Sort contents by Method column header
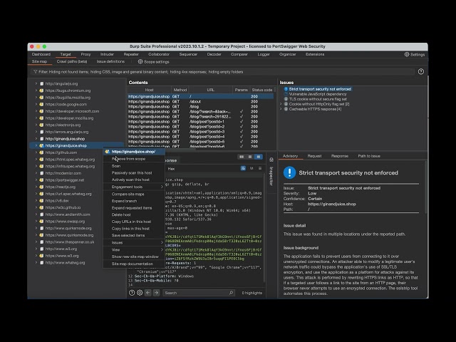 (x=180, y=90)
